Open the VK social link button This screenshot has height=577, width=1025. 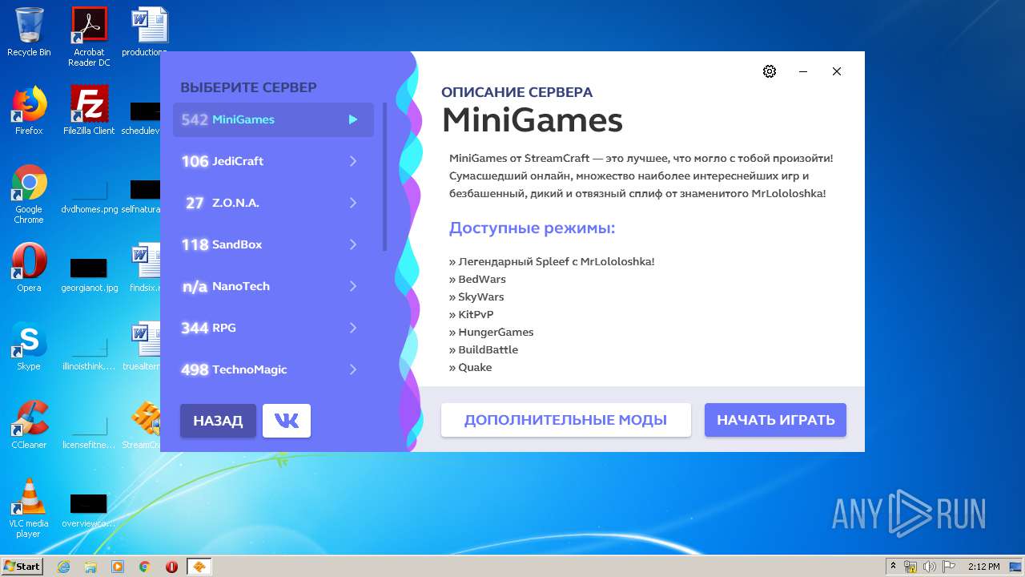click(x=287, y=421)
